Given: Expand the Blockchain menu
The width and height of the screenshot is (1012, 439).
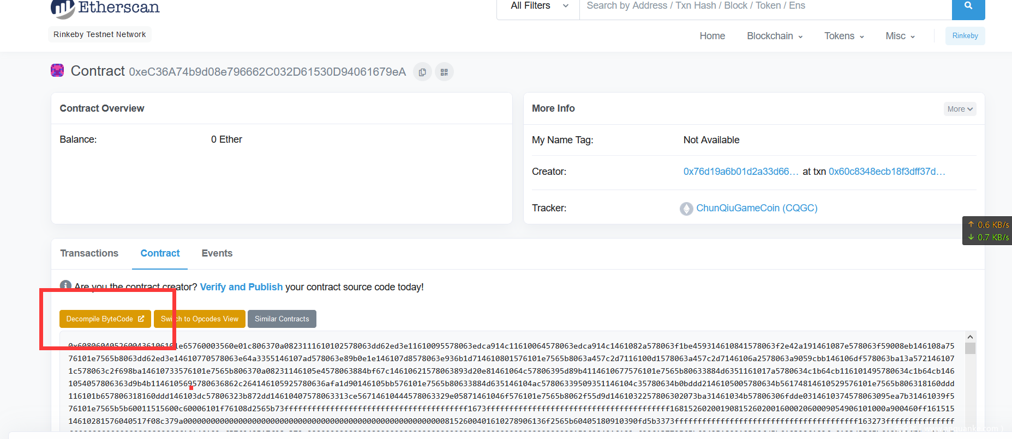Looking at the screenshot, I should (x=774, y=36).
